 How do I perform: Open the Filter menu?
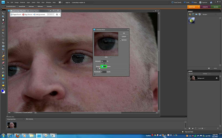click(39, 2)
